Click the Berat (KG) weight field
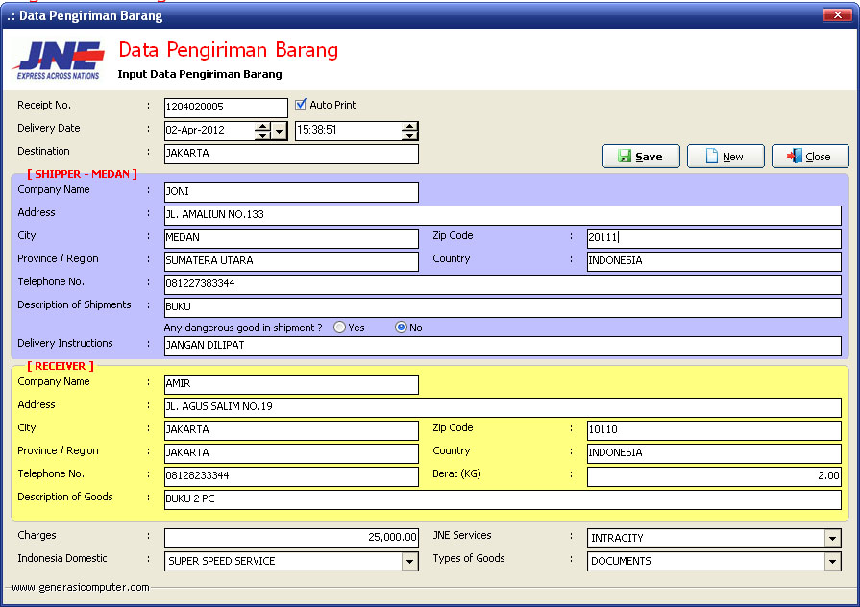The width and height of the screenshot is (860, 607). (713, 476)
